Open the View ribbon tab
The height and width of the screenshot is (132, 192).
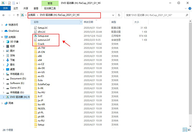click(x=36, y=8)
